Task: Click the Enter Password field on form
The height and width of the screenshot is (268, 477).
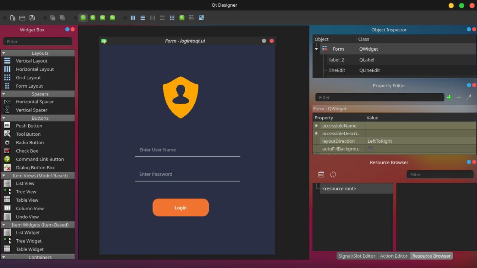Action: (x=187, y=174)
